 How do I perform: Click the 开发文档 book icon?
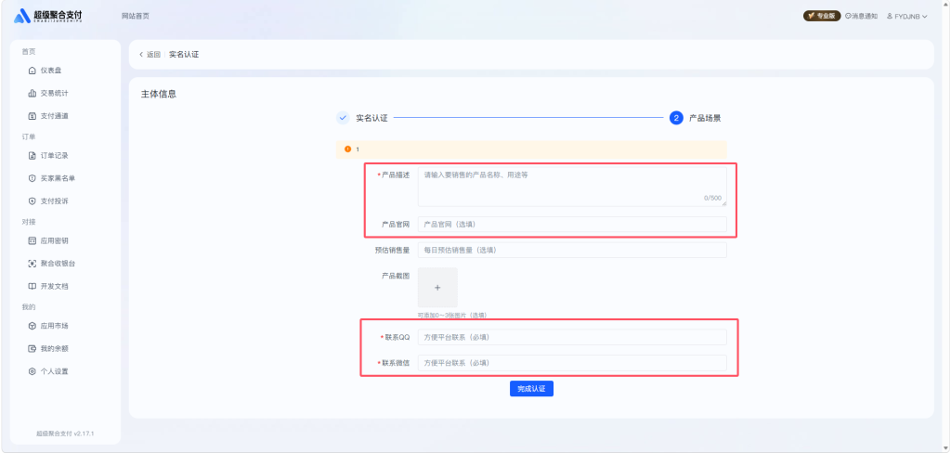[33, 286]
